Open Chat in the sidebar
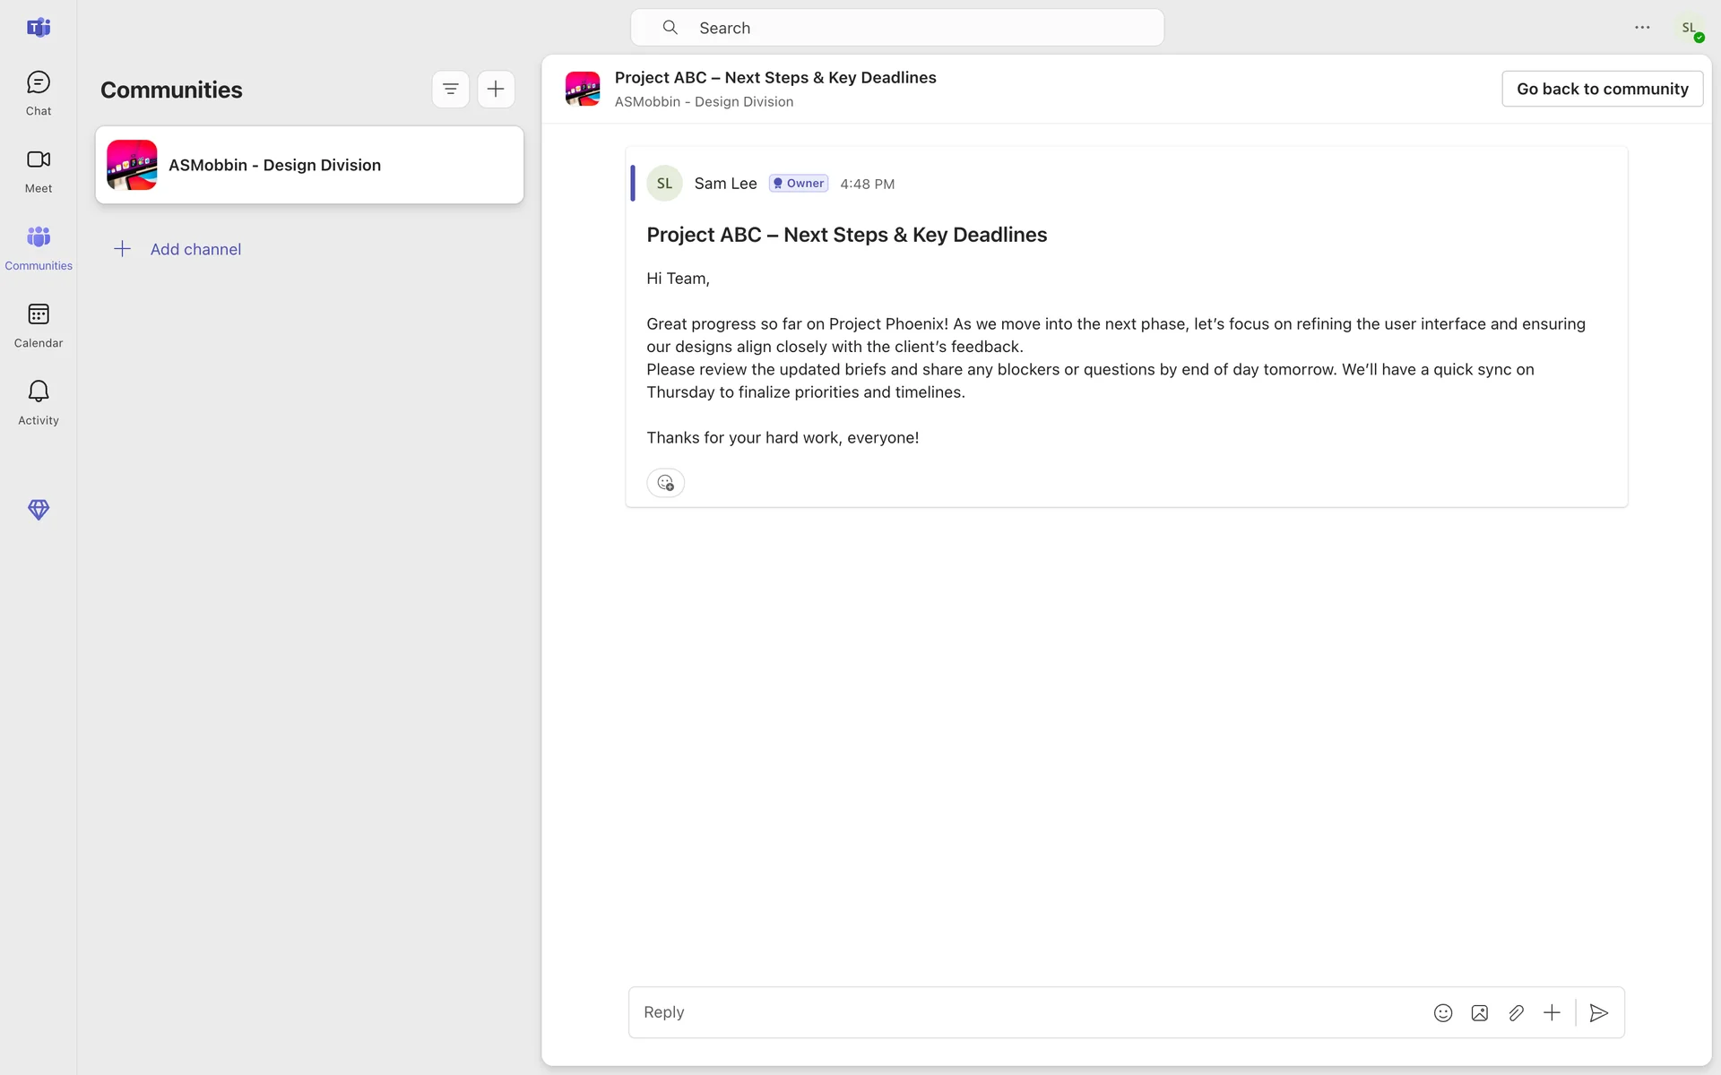The height and width of the screenshot is (1075, 1721). (x=38, y=93)
